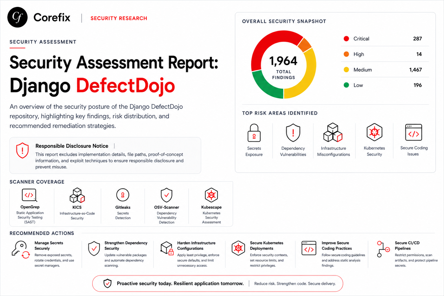Click the Secure Kubernetes Deployments title
This screenshot has width=444, height=296.
[267, 246]
